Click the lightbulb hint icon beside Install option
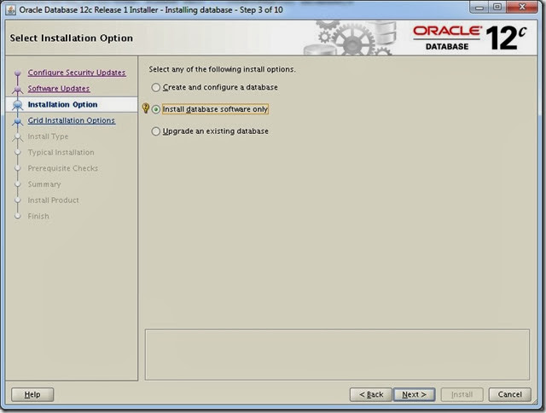The width and height of the screenshot is (546, 413). (x=146, y=108)
